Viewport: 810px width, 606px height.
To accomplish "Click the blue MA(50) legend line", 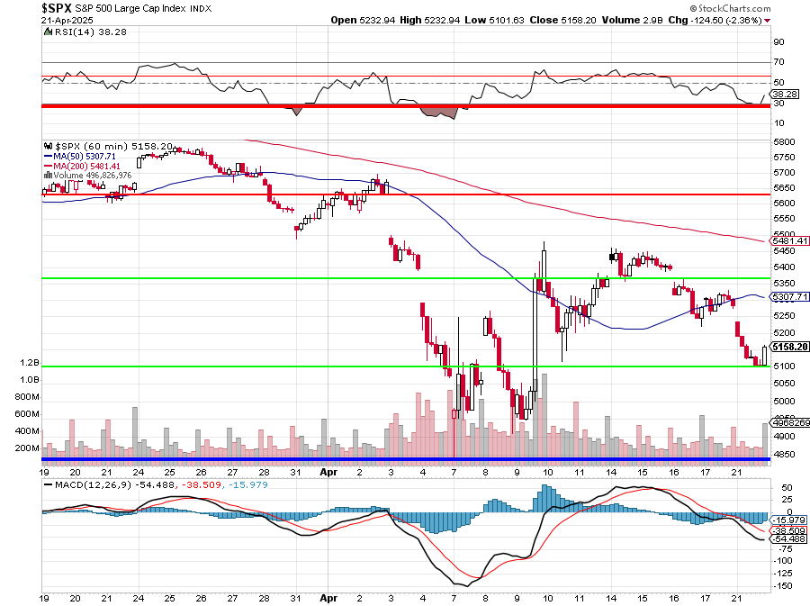I will tap(48, 156).
